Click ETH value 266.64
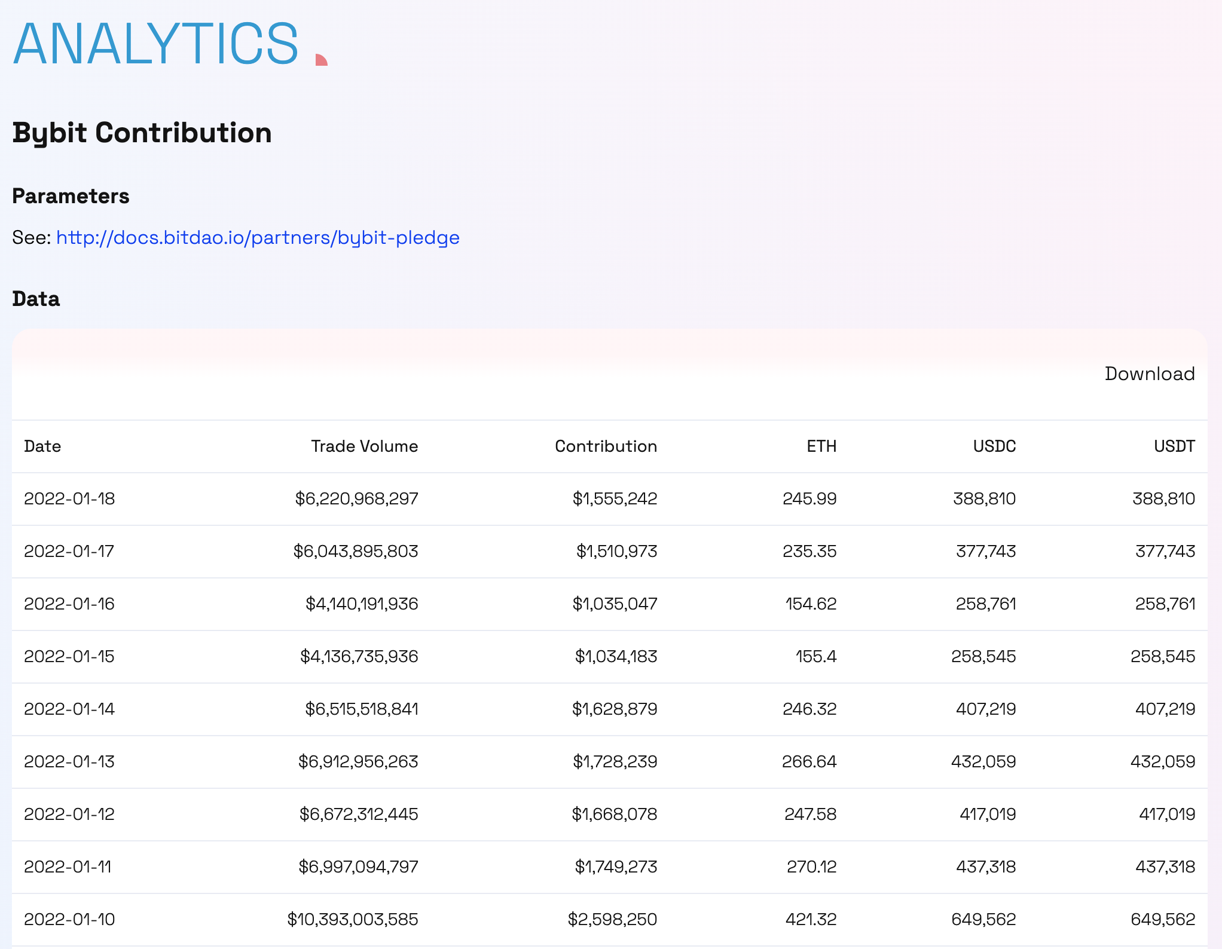 (809, 762)
